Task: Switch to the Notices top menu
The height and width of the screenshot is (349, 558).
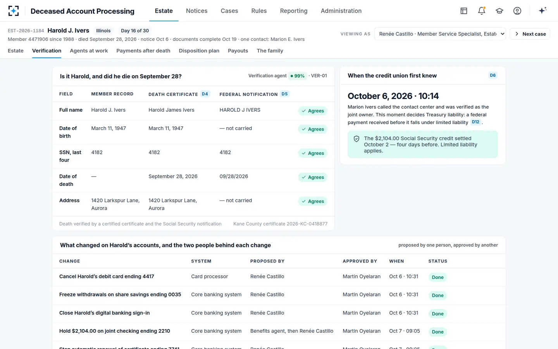Action: pos(196,11)
